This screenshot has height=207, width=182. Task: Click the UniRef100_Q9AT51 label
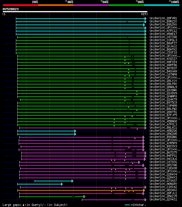163,112
